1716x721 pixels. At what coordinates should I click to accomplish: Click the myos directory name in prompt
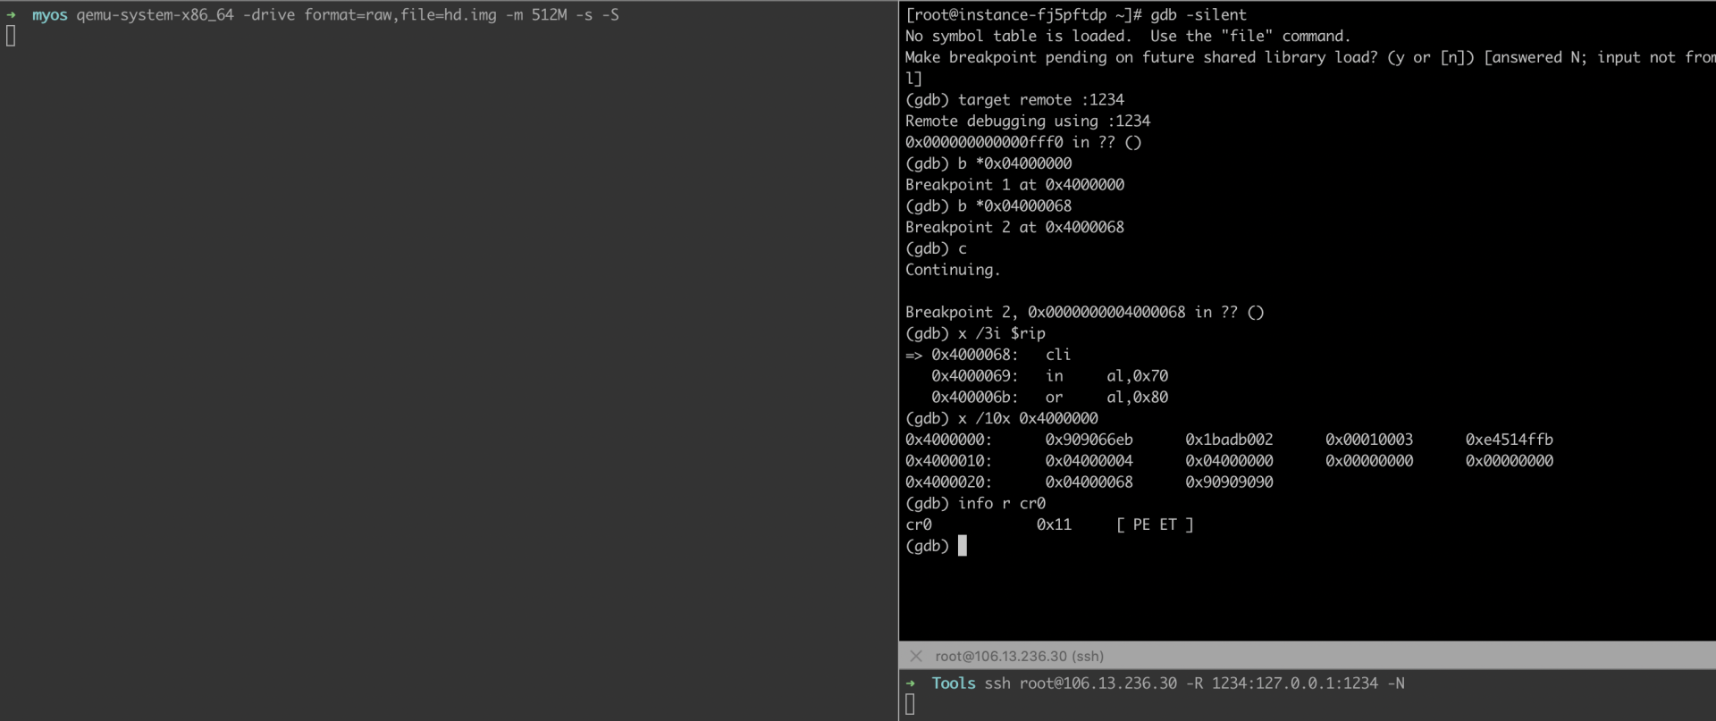(49, 15)
